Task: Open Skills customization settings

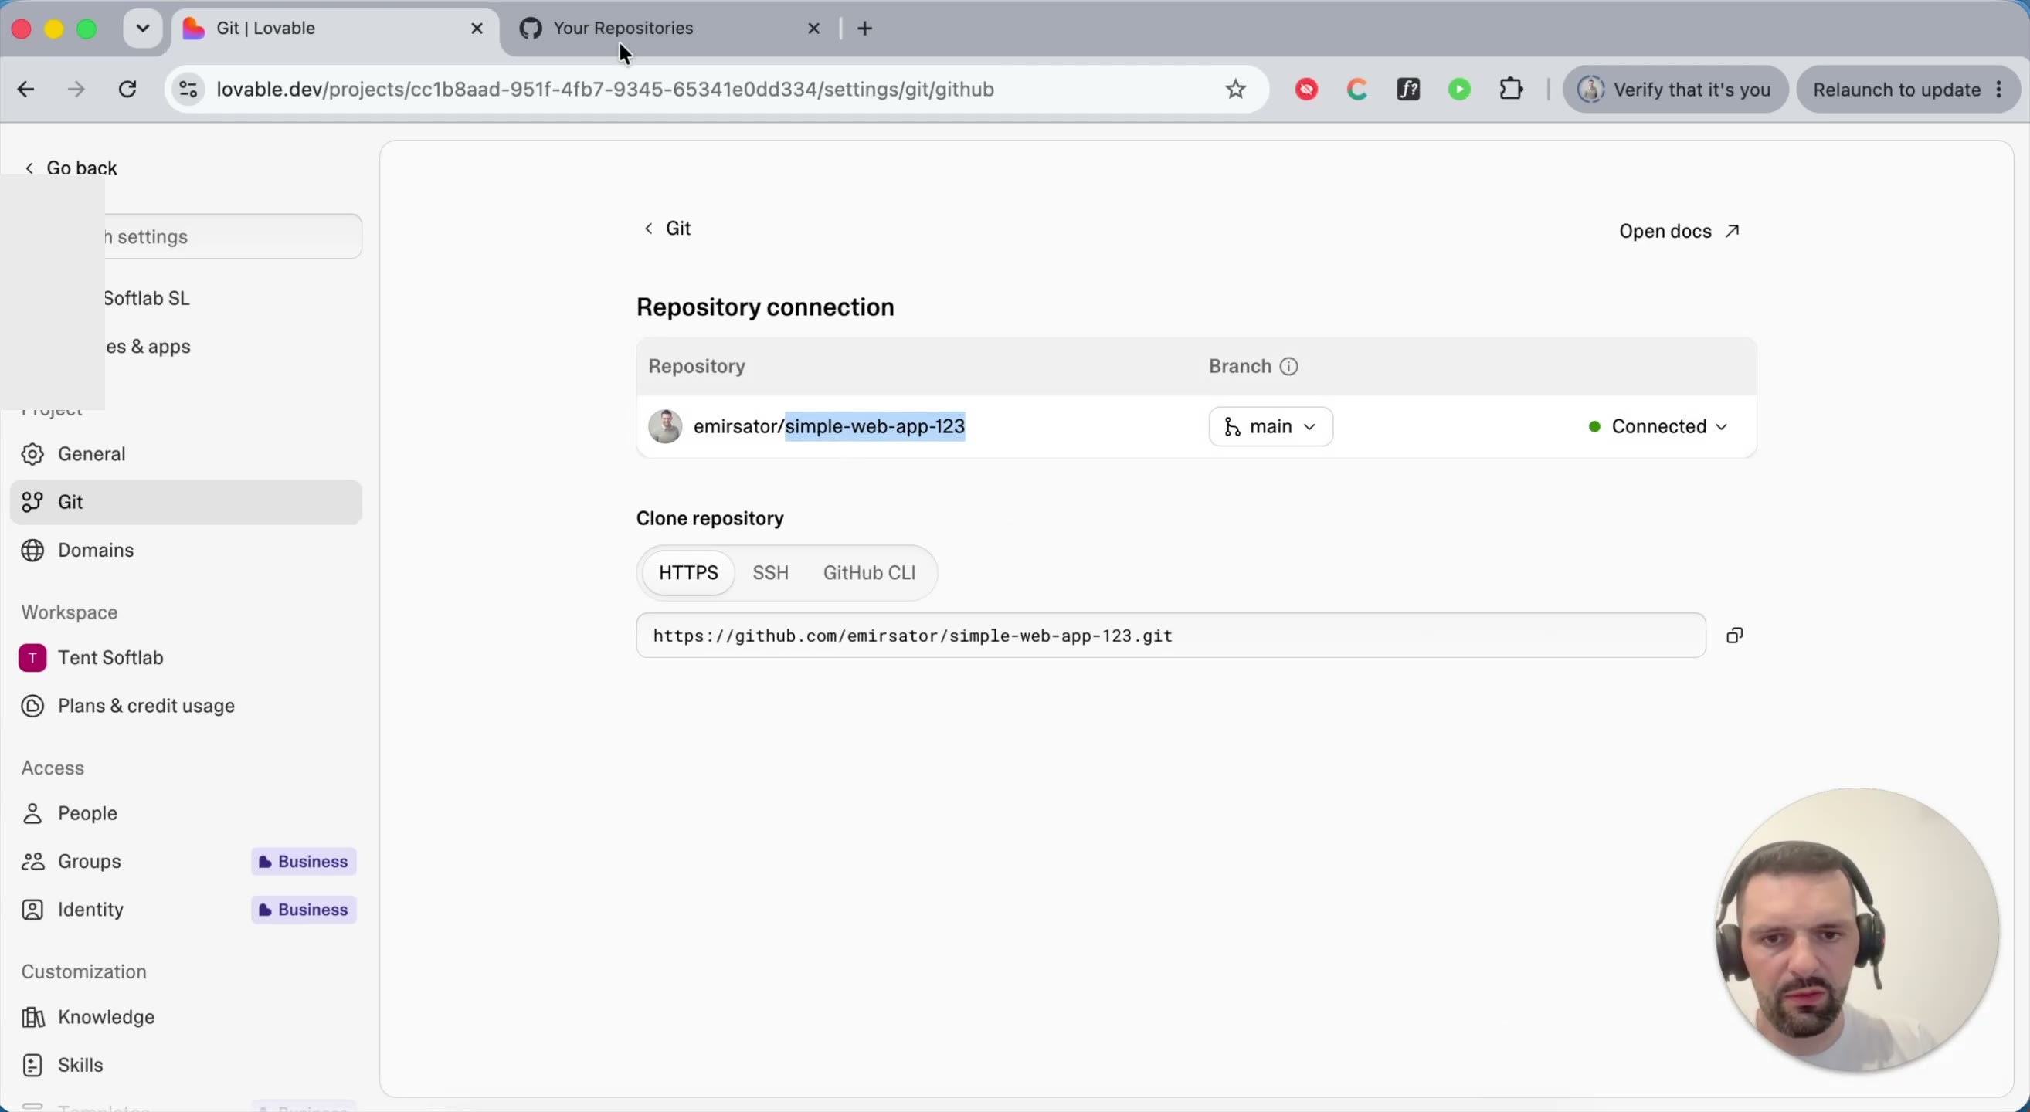Action: (x=186, y=1065)
